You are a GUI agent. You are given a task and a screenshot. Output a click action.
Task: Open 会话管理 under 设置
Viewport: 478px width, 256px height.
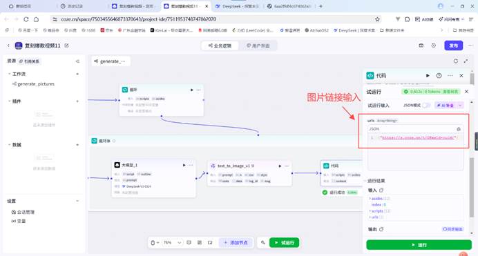23,212
